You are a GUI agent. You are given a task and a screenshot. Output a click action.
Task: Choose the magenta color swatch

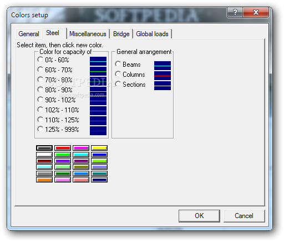[81, 148]
